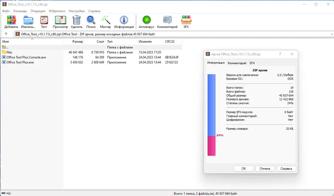This screenshot has width=334, height=196.
Task: Click the packed size 2 608 649
Action: point(98,62)
